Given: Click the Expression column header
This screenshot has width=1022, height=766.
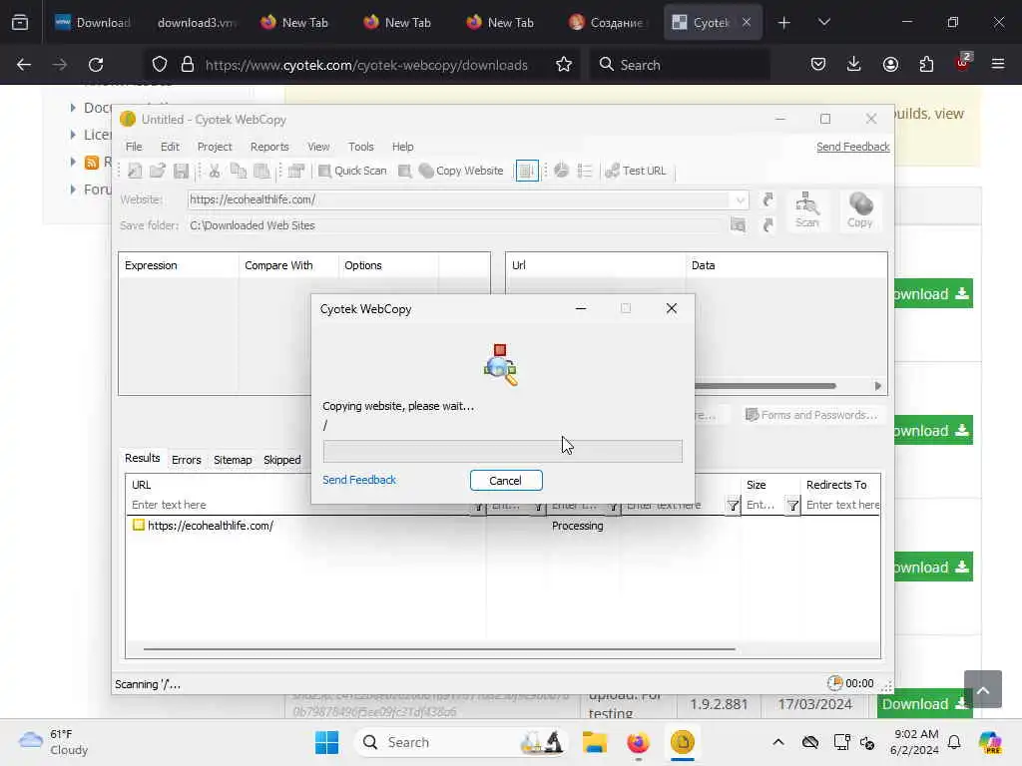Looking at the screenshot, I should click(178, 265).
